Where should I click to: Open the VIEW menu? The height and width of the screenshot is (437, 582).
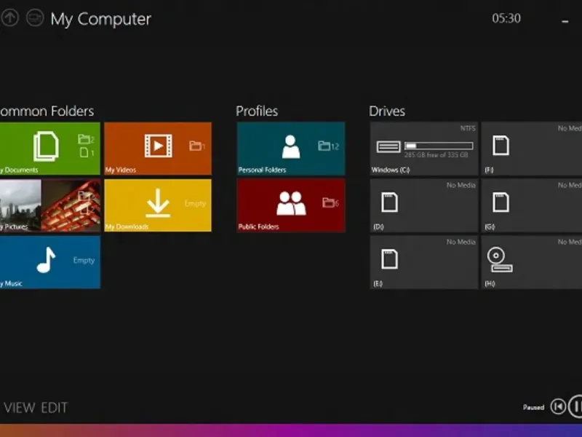click(x=20, y=408)
